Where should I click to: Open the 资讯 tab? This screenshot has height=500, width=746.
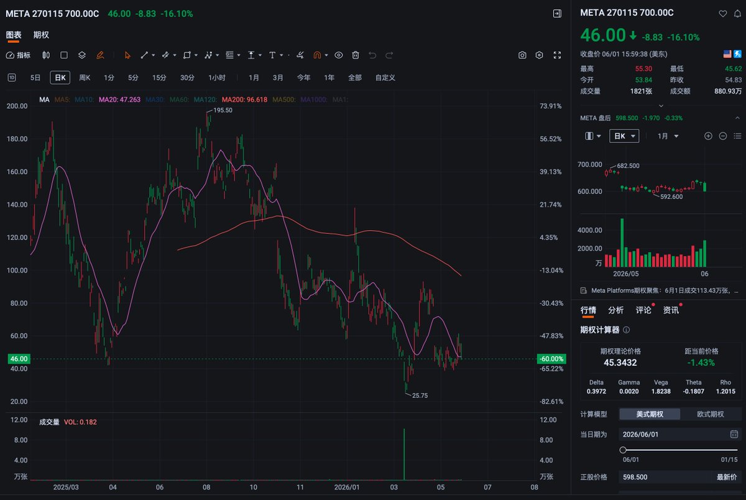pos(671,310)
